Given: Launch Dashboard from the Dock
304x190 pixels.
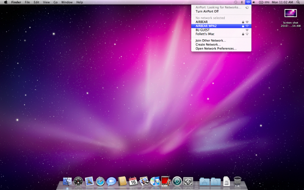Looking at the screenshot, I should [x=78, y=182].
